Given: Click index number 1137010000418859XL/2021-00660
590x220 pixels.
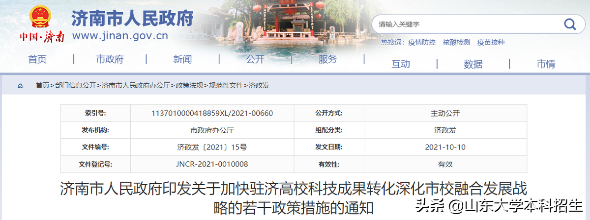Looking at the screenshot, I should [x=212, y=113].
